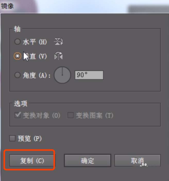Click the 复制 (C) button
The height and width of the screenshot is (181, 169).
(32, 161)
